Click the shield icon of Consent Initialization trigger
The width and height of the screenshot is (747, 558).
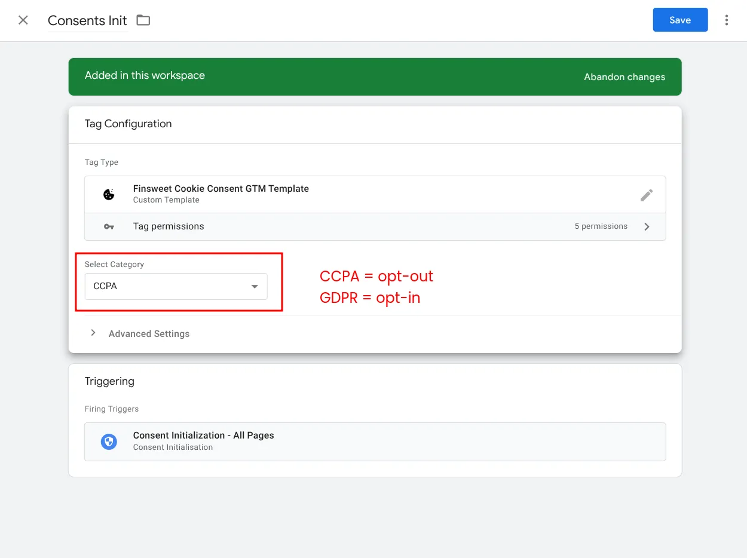pos(109,442)
